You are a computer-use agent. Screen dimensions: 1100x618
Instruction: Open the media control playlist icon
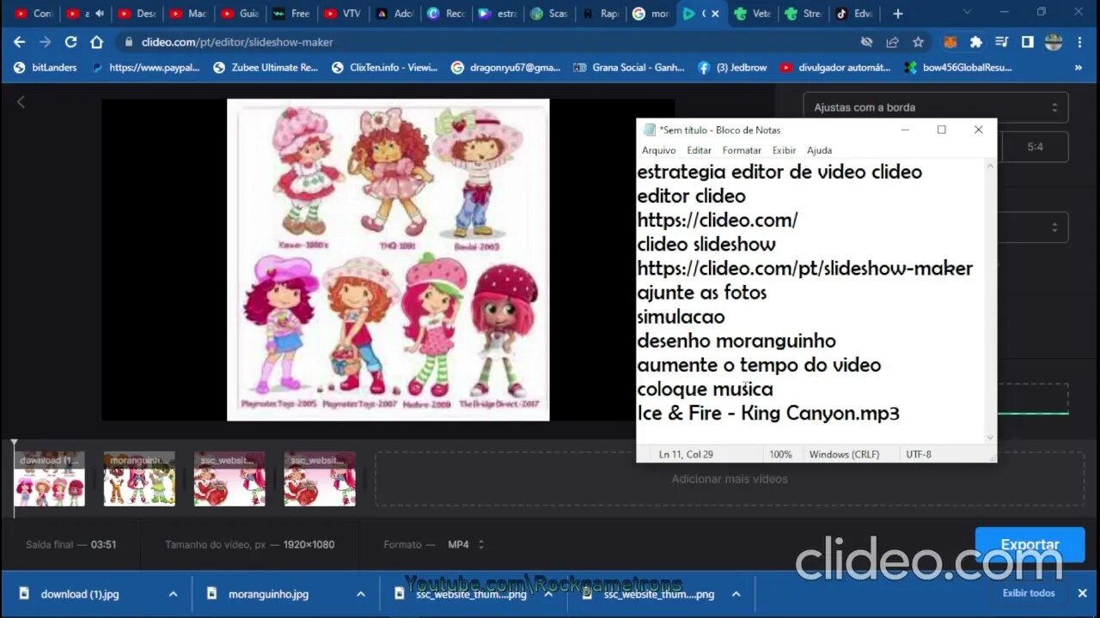pyautogui.click(x=1001, y=41)
